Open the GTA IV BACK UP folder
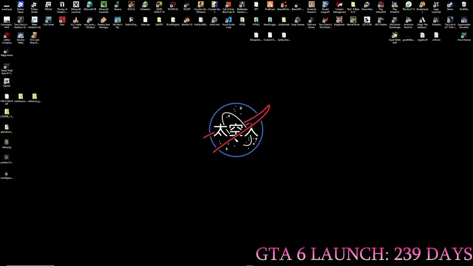The image size is (473, 266). [7, 99]
